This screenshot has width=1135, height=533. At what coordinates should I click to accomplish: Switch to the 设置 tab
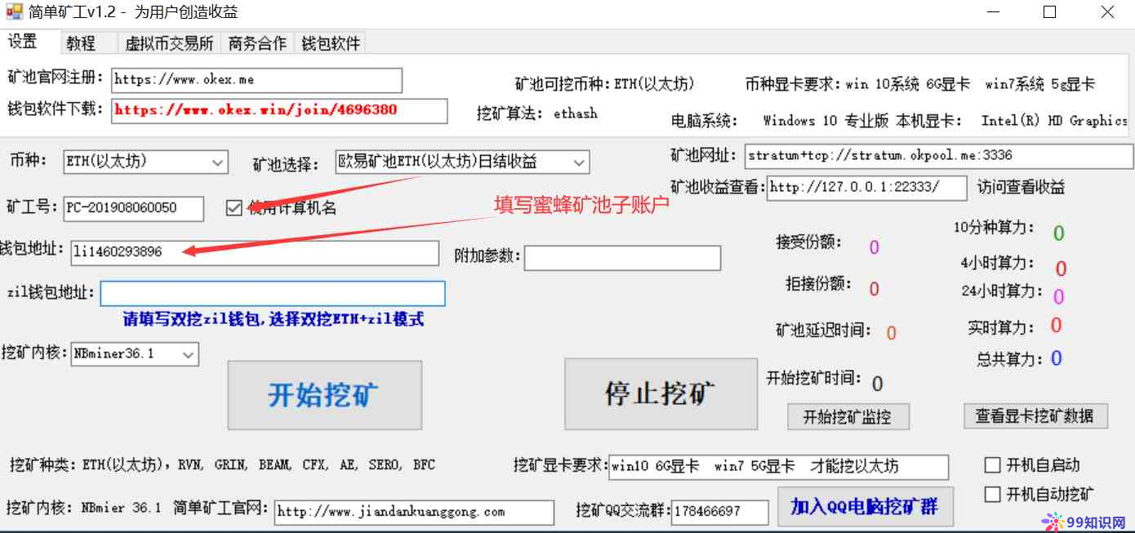pos(24,42)
